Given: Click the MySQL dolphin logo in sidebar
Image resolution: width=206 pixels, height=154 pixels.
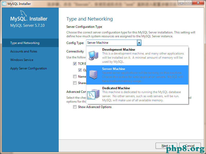Looking at the screenshot, I should (23, 14).
